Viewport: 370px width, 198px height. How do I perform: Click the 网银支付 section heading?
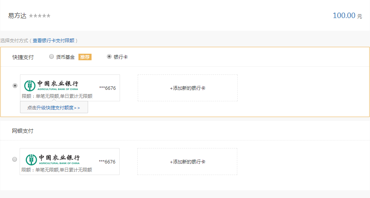[22, 131]
